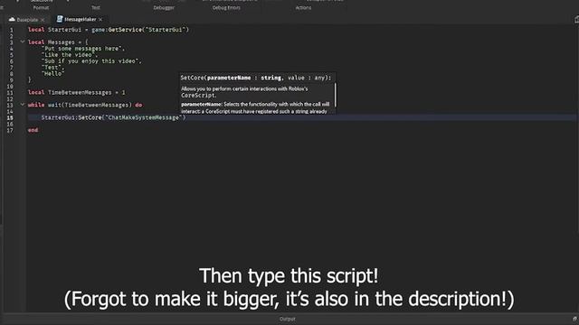
Task: Open the Test ribbon group
Action: [96, 8]
